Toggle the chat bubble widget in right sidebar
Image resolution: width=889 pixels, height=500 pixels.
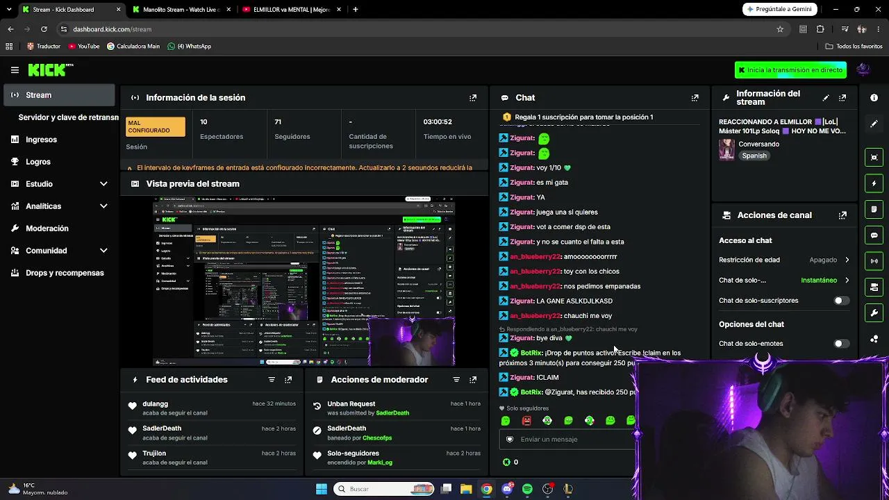[x=874, y=235]
